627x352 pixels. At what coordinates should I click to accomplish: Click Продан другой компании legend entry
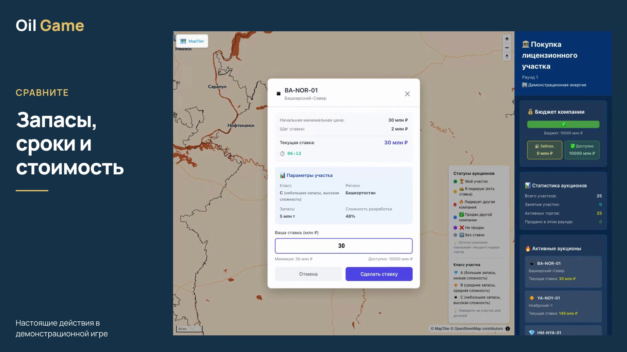click(473, 217)
